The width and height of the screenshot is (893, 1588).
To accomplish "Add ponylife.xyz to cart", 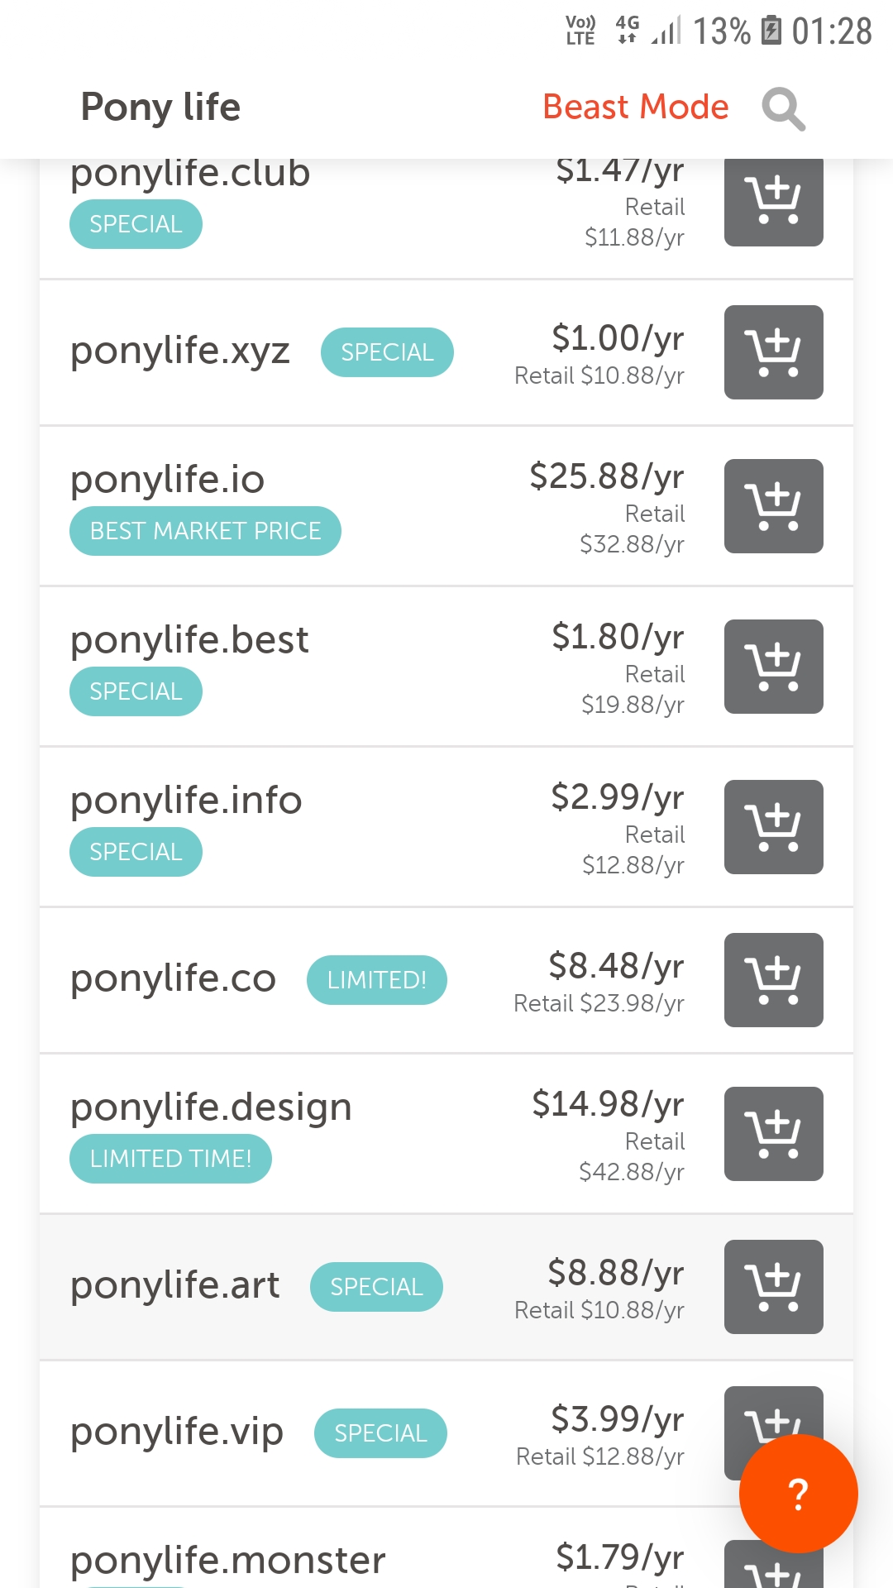I will (x=773, y=352).
